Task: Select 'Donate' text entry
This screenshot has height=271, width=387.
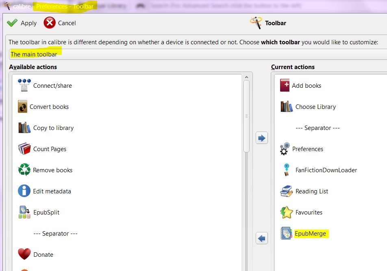Action: pos(43,255)
